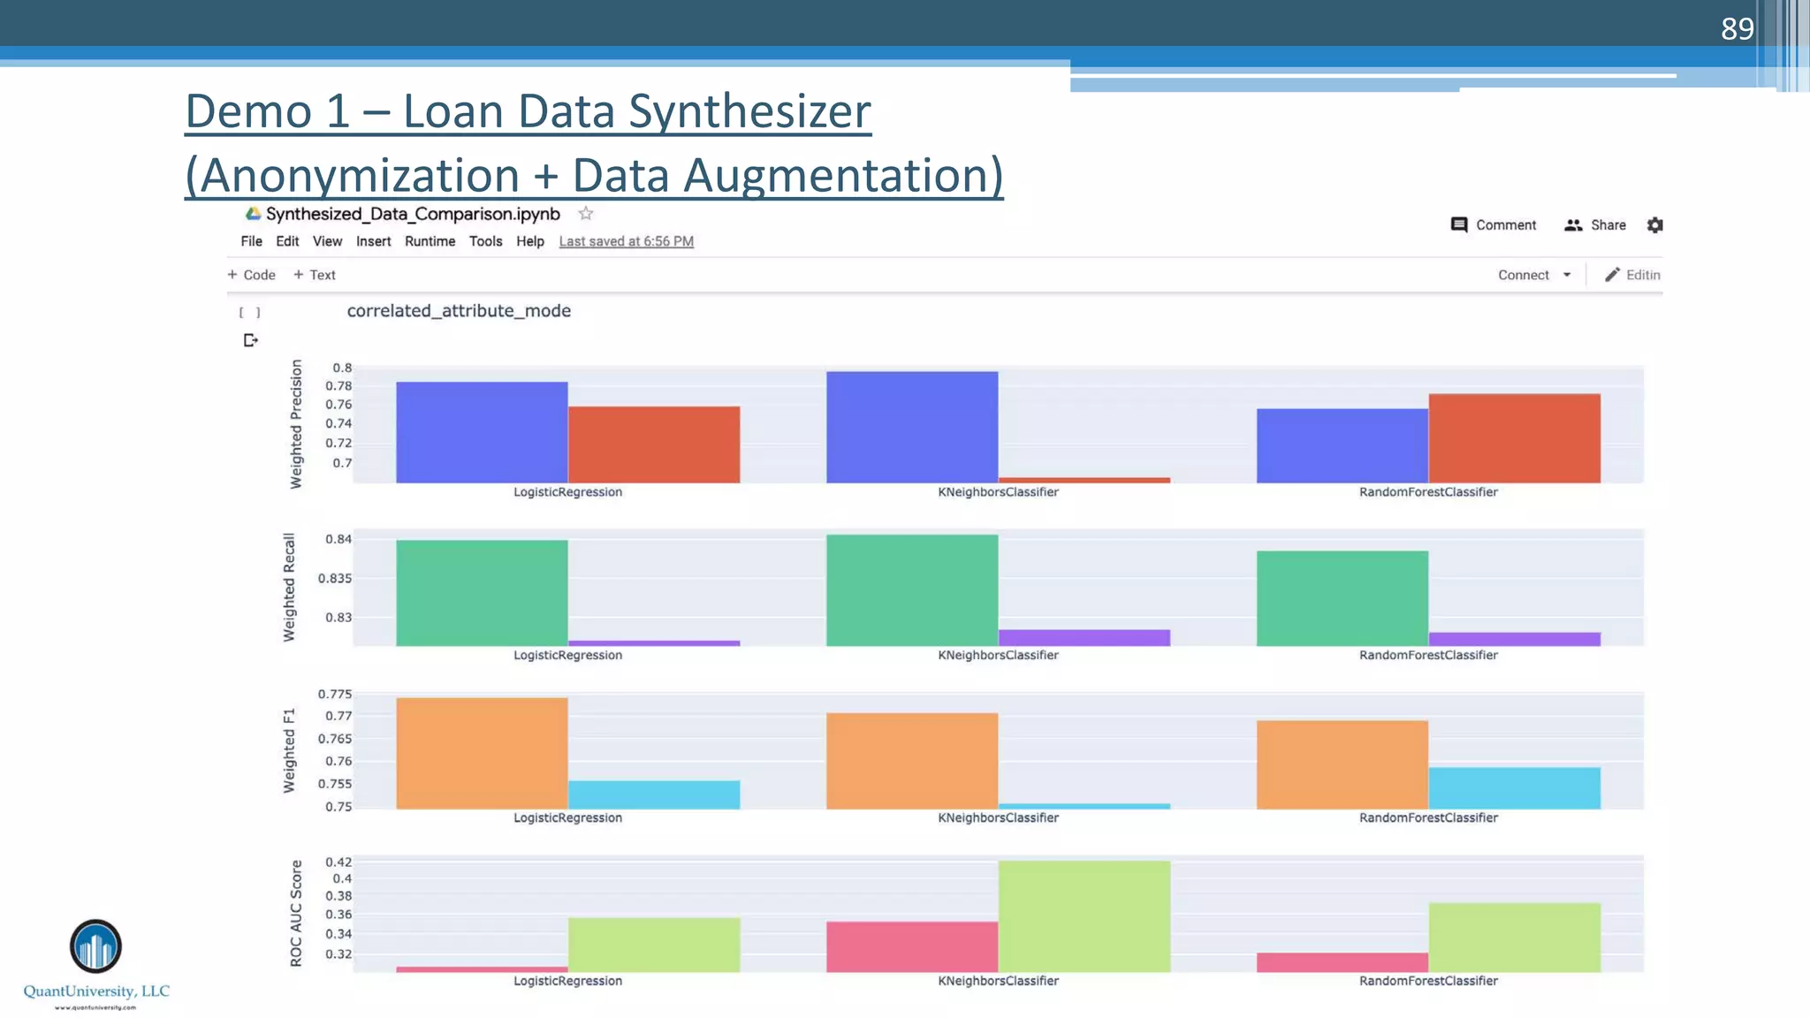The width and height of the screenshot is (1810, 1018).
Task: Click the red RandomForestClassifier precision bar
Action: pyautogui.click(x=1514, y=438)
